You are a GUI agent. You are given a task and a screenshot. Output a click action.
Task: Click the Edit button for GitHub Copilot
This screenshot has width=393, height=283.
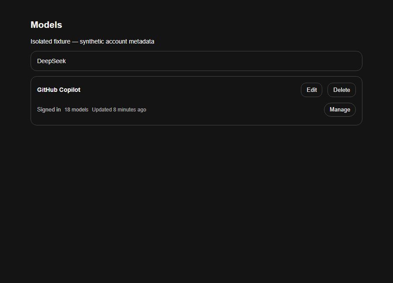[x=311, y=90]
